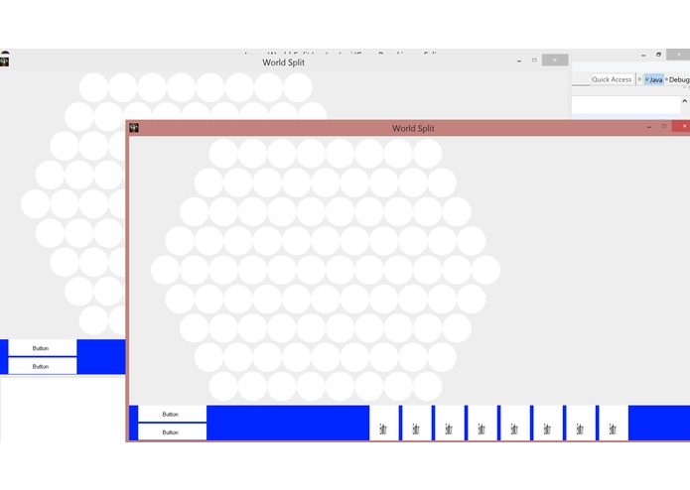Select first circle of top row, front window
690x490 pixels.
tap(223, 154)
